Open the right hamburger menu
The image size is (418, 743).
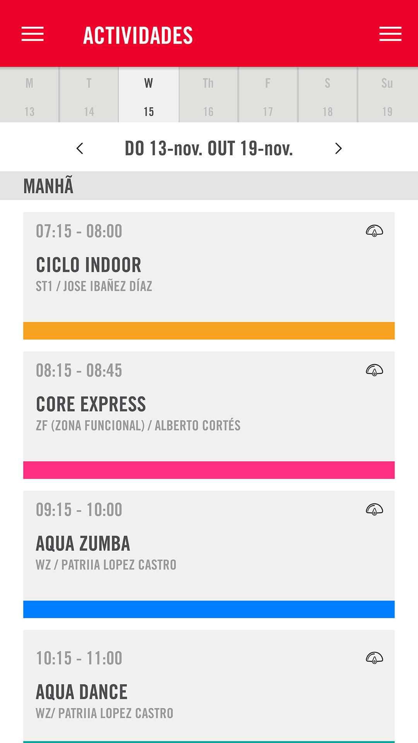(390, 34)
